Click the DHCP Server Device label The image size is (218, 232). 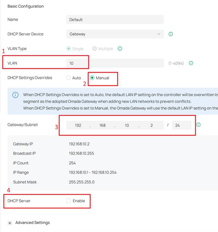(x=25, y=34)
